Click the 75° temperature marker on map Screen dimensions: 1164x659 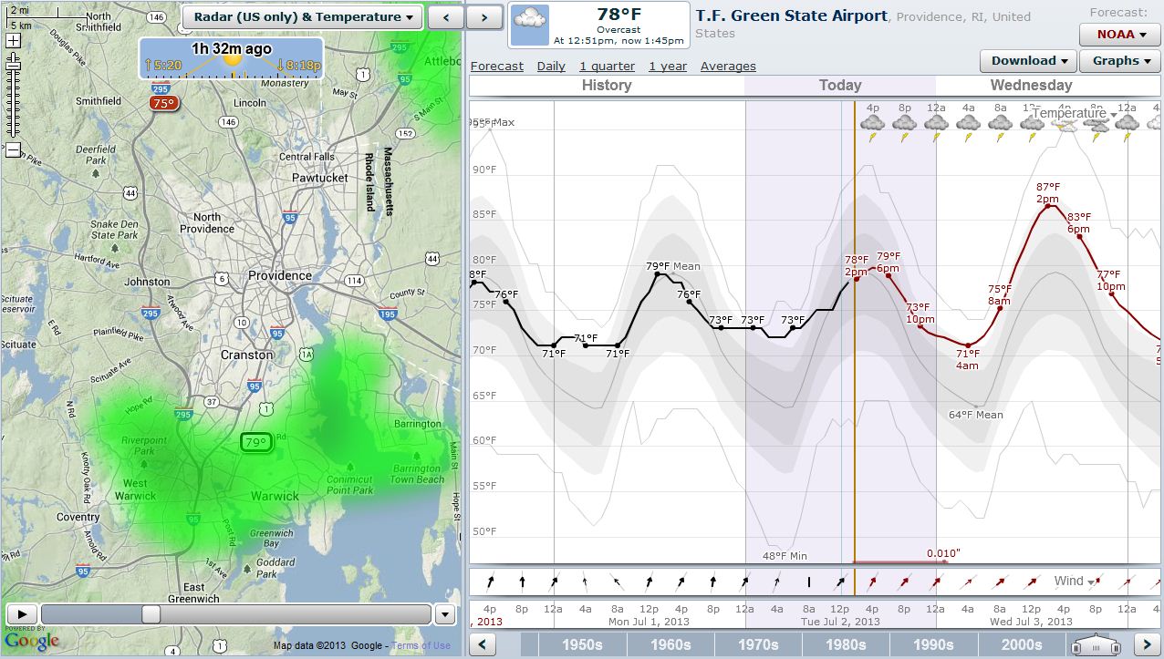click(164, 103)
